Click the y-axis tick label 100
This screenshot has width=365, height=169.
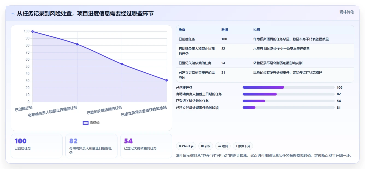tap(27, 31)
